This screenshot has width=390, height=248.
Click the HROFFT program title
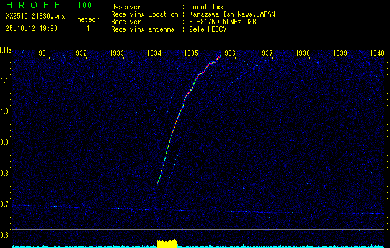click(35, 6)
